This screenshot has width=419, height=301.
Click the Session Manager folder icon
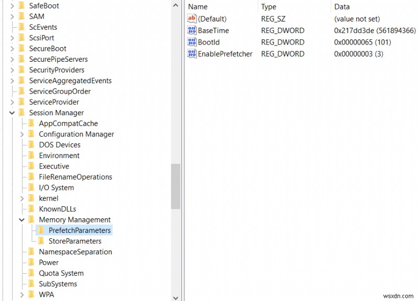coord(21,113)
